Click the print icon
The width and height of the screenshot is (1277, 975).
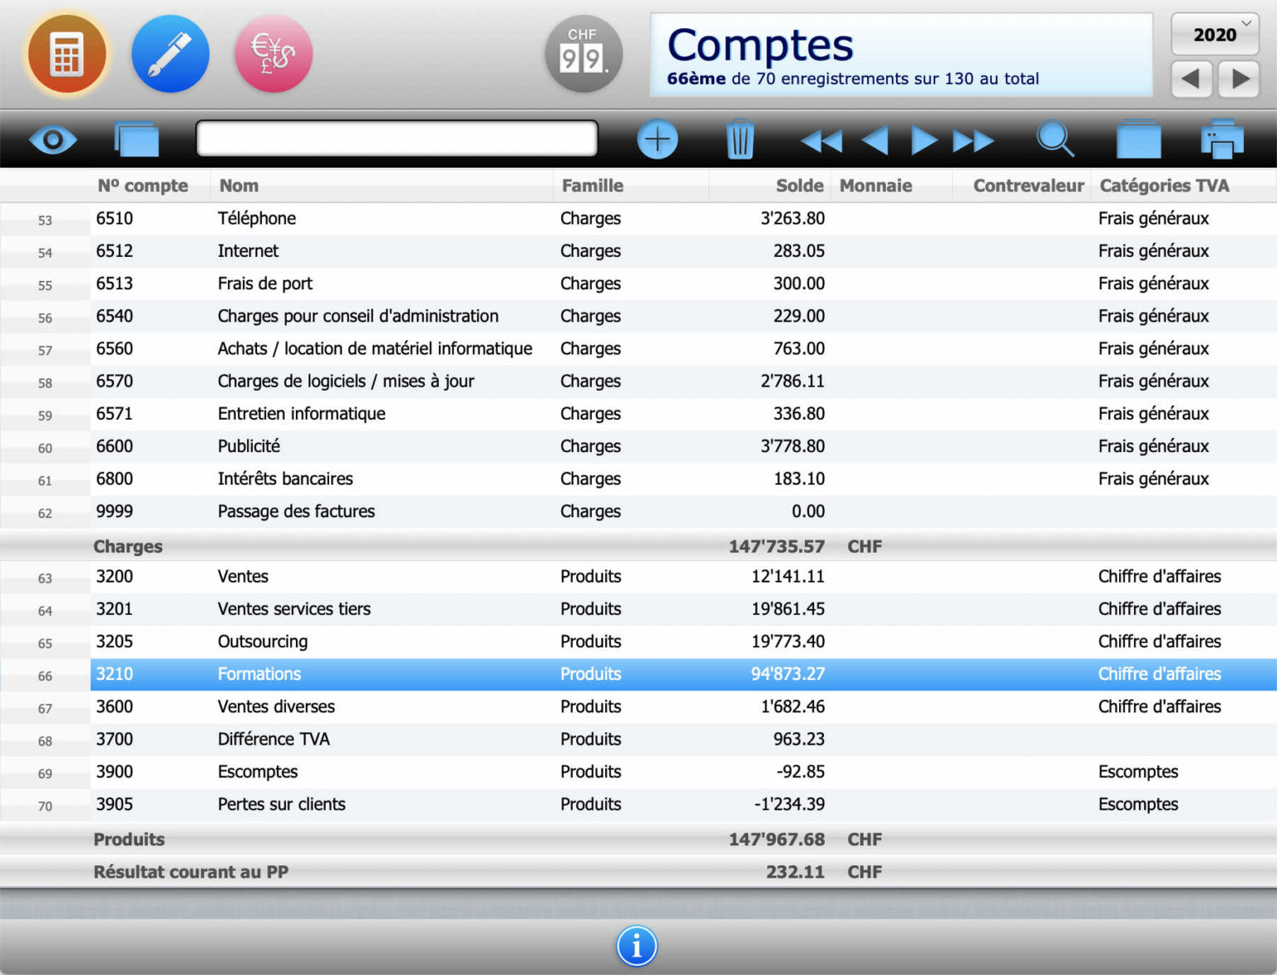(x=1222, y=139)
